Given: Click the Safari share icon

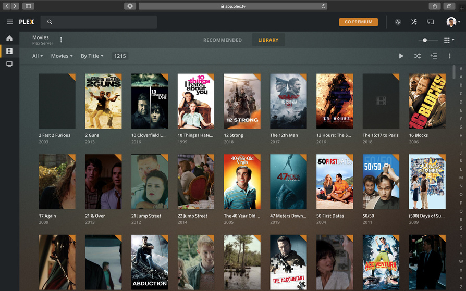Looking at the screenshot, I should (x=435, y=6).
